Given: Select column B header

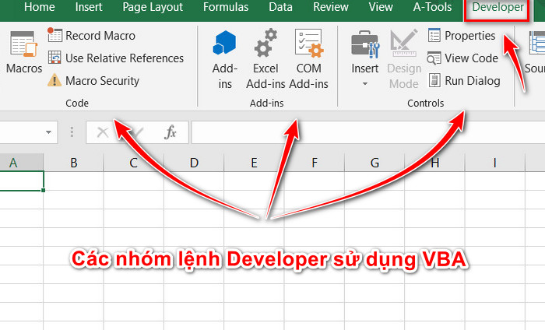Looking at the screenshot, I should [x=73, y=163].
